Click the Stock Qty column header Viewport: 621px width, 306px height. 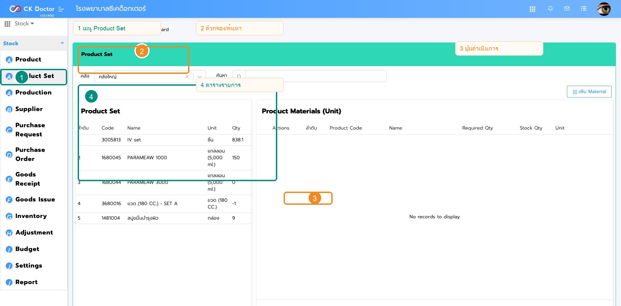[x=531, y=128]
